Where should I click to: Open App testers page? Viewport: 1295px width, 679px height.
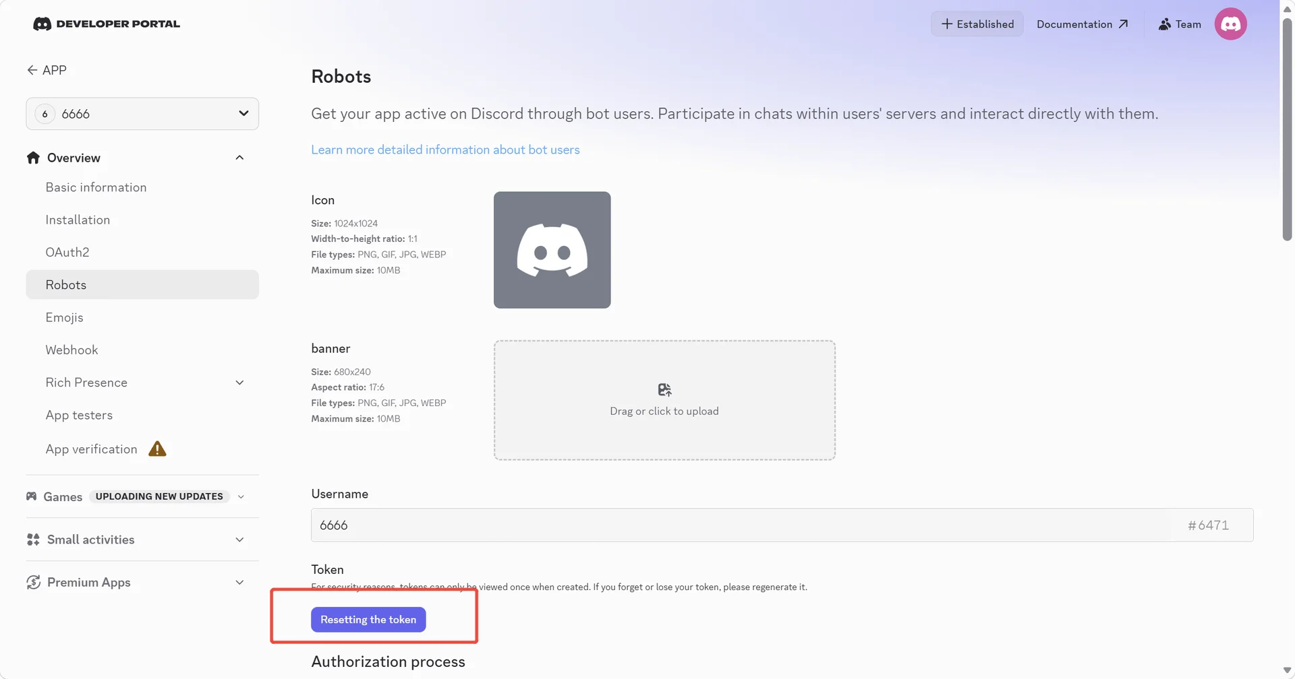pyautogui.click(x=79, y=415)
